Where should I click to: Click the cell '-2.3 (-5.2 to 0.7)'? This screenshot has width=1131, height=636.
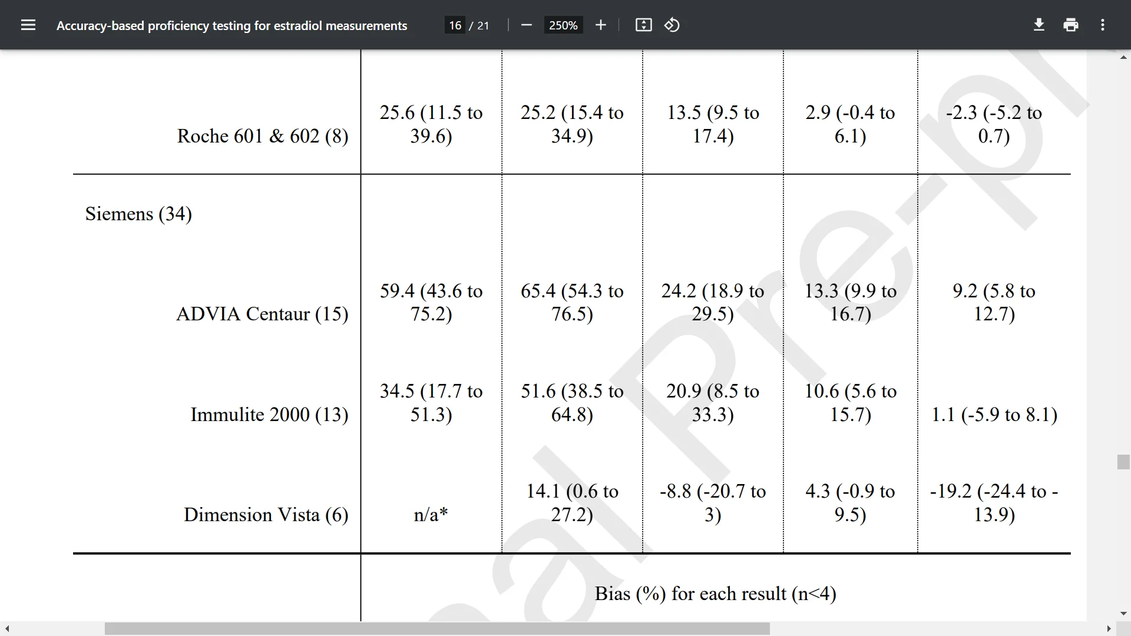tap(994, 124)
